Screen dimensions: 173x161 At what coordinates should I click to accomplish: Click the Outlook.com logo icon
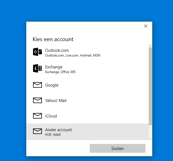coord(37,52)
